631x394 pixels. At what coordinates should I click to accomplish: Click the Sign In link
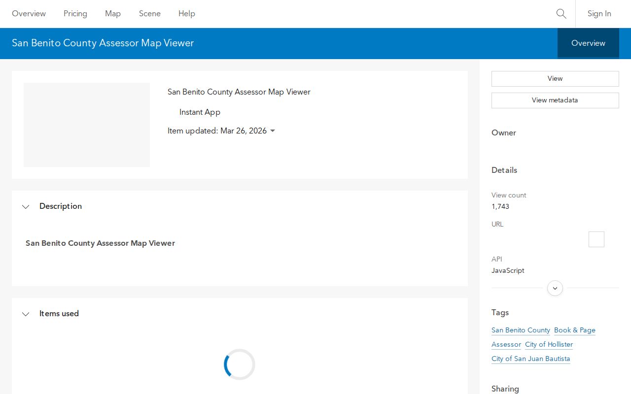599,14
